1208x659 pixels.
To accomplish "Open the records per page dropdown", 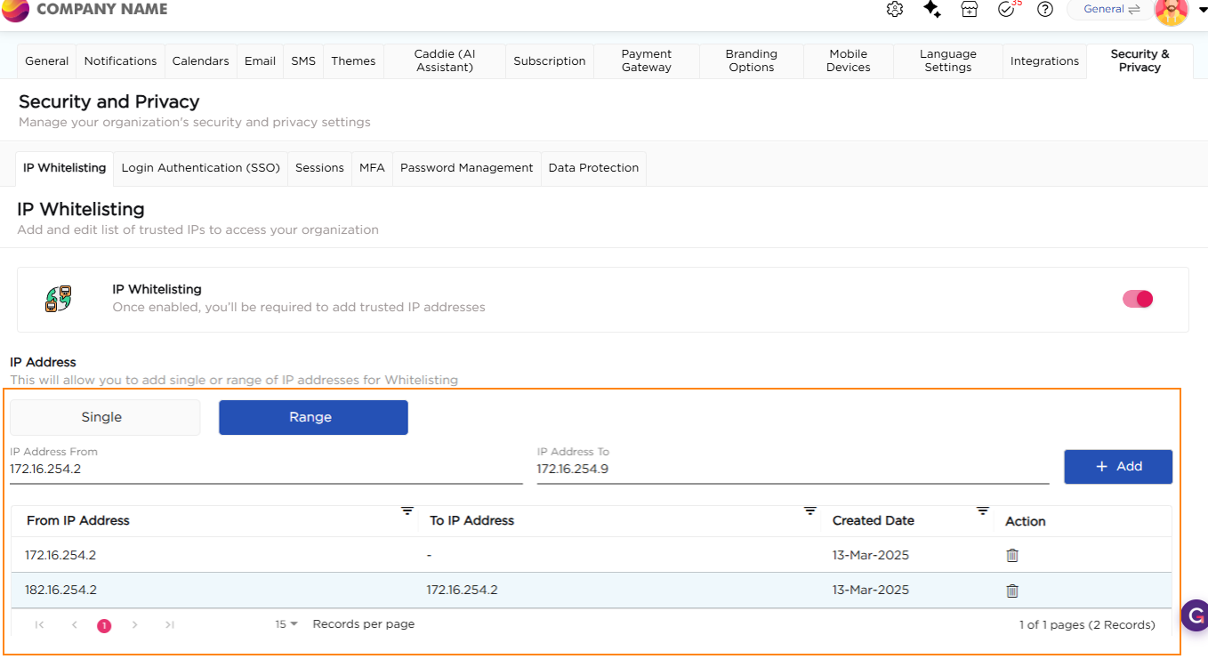I will click(x=286, y=624).
